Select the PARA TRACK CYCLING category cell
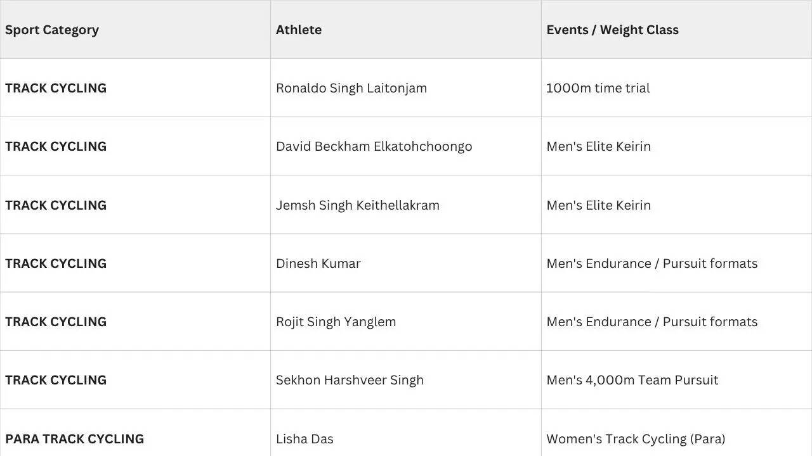 click(135, 433)
